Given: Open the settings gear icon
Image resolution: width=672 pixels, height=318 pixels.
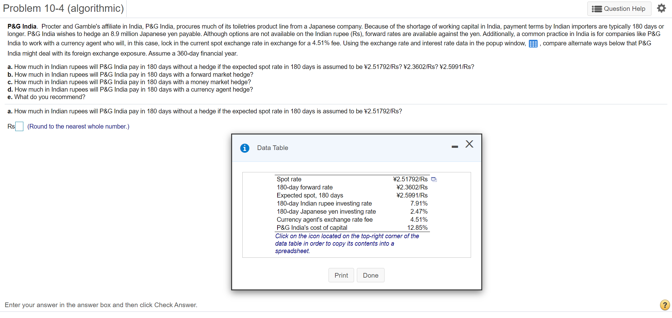Looking at the screenshot, I should [661, 8].
